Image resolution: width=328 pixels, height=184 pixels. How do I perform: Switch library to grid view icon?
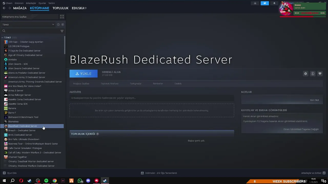tap(62, 17)
